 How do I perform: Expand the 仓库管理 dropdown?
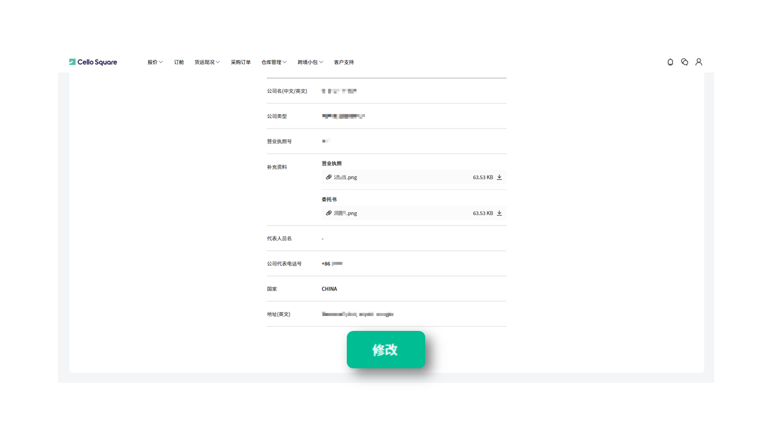click(x=273, y=61)
